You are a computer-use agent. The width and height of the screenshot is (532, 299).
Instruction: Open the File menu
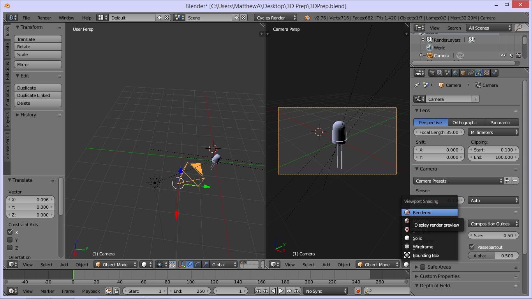(x=26, y=18)
